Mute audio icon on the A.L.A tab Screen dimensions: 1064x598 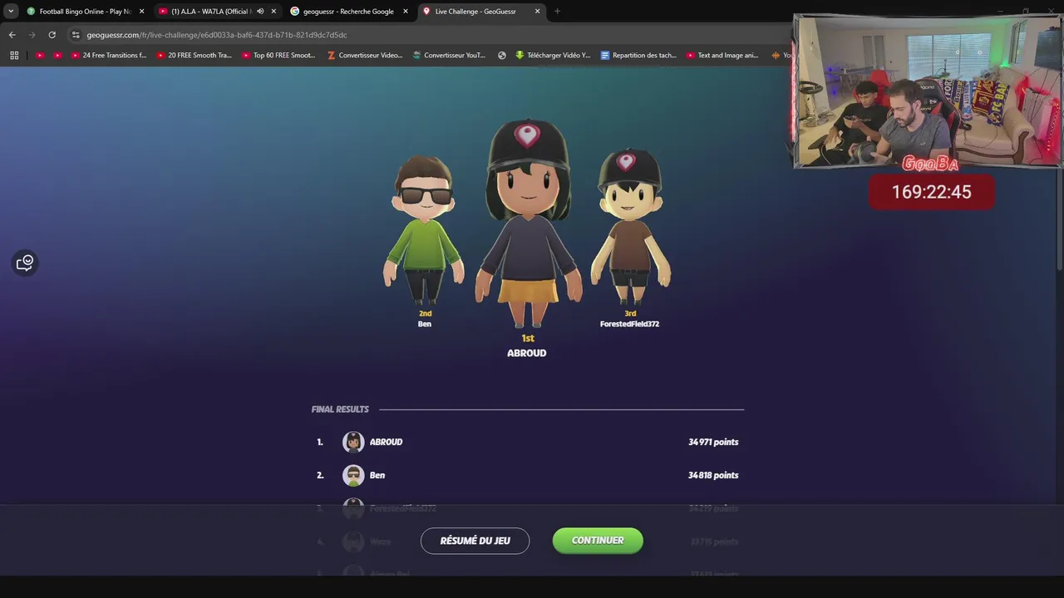[x=260, y=12]
